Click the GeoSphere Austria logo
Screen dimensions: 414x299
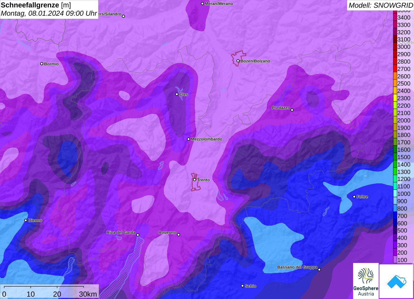(x=366, y=281)
